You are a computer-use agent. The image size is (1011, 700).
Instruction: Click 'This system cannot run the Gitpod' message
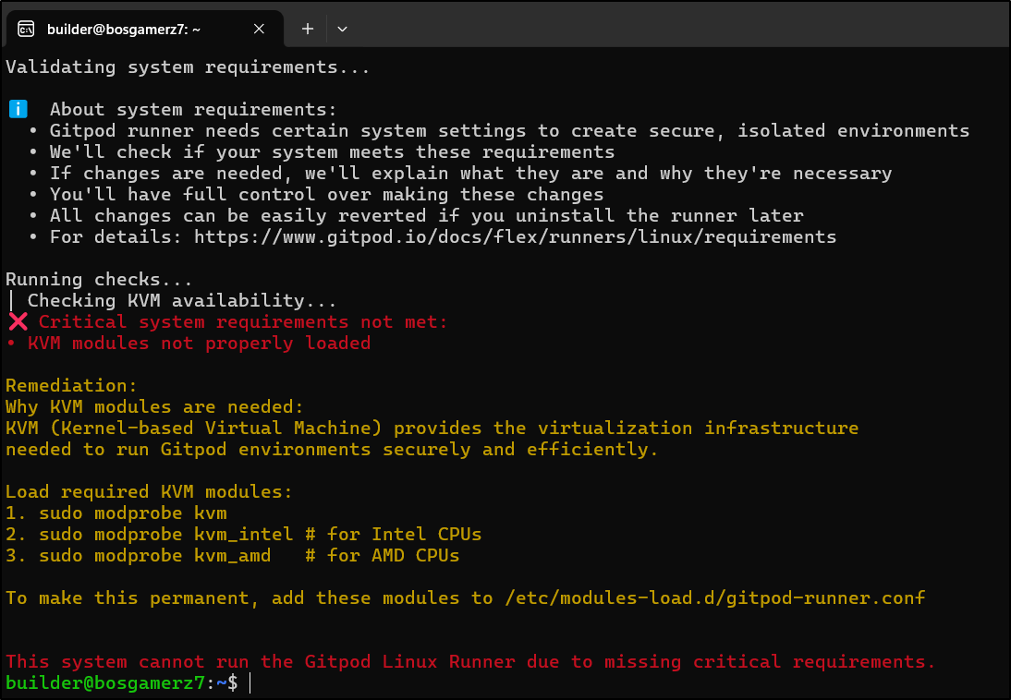point(470,662)
